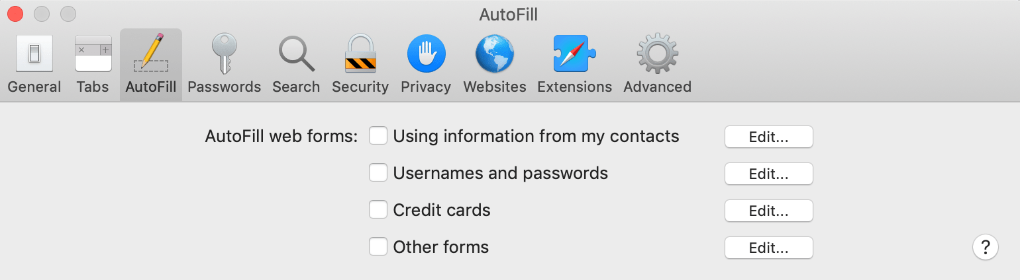
Task: Open Privacy pane with hand icon
Action: [426, 65]
